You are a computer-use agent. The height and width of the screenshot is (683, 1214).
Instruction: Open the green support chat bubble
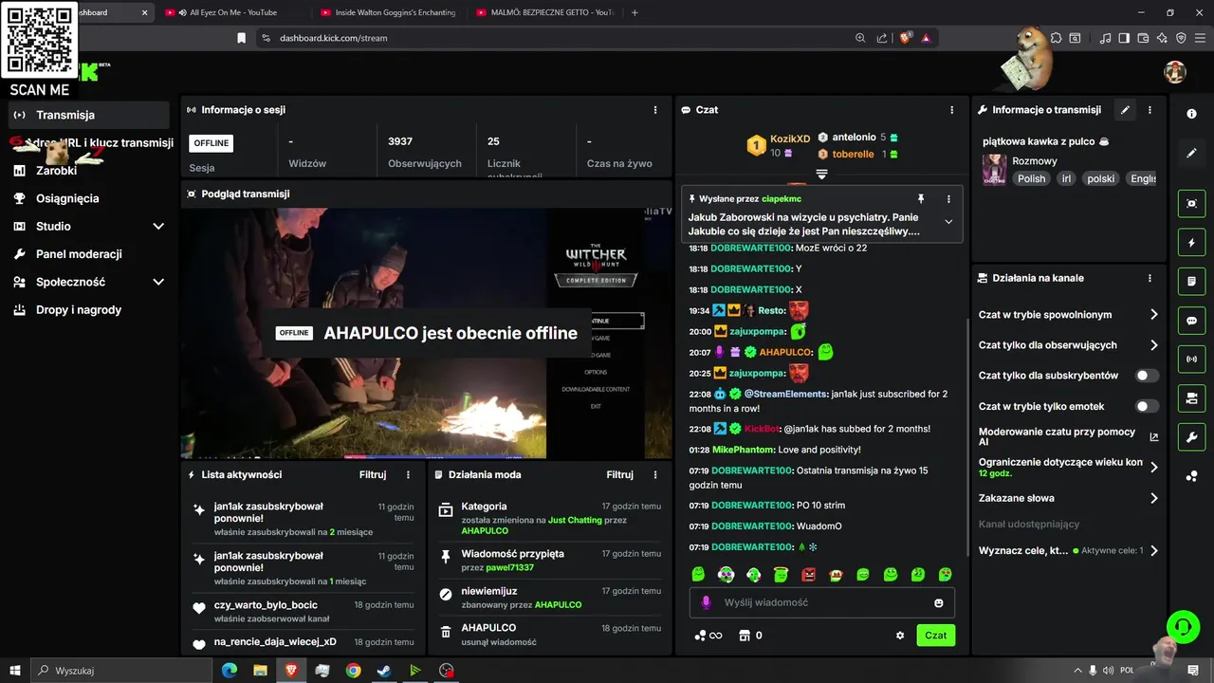click(x=1183, y=626)
